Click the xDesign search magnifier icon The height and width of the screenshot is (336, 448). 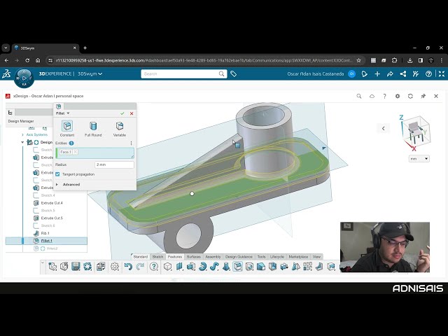pos(359,97)
